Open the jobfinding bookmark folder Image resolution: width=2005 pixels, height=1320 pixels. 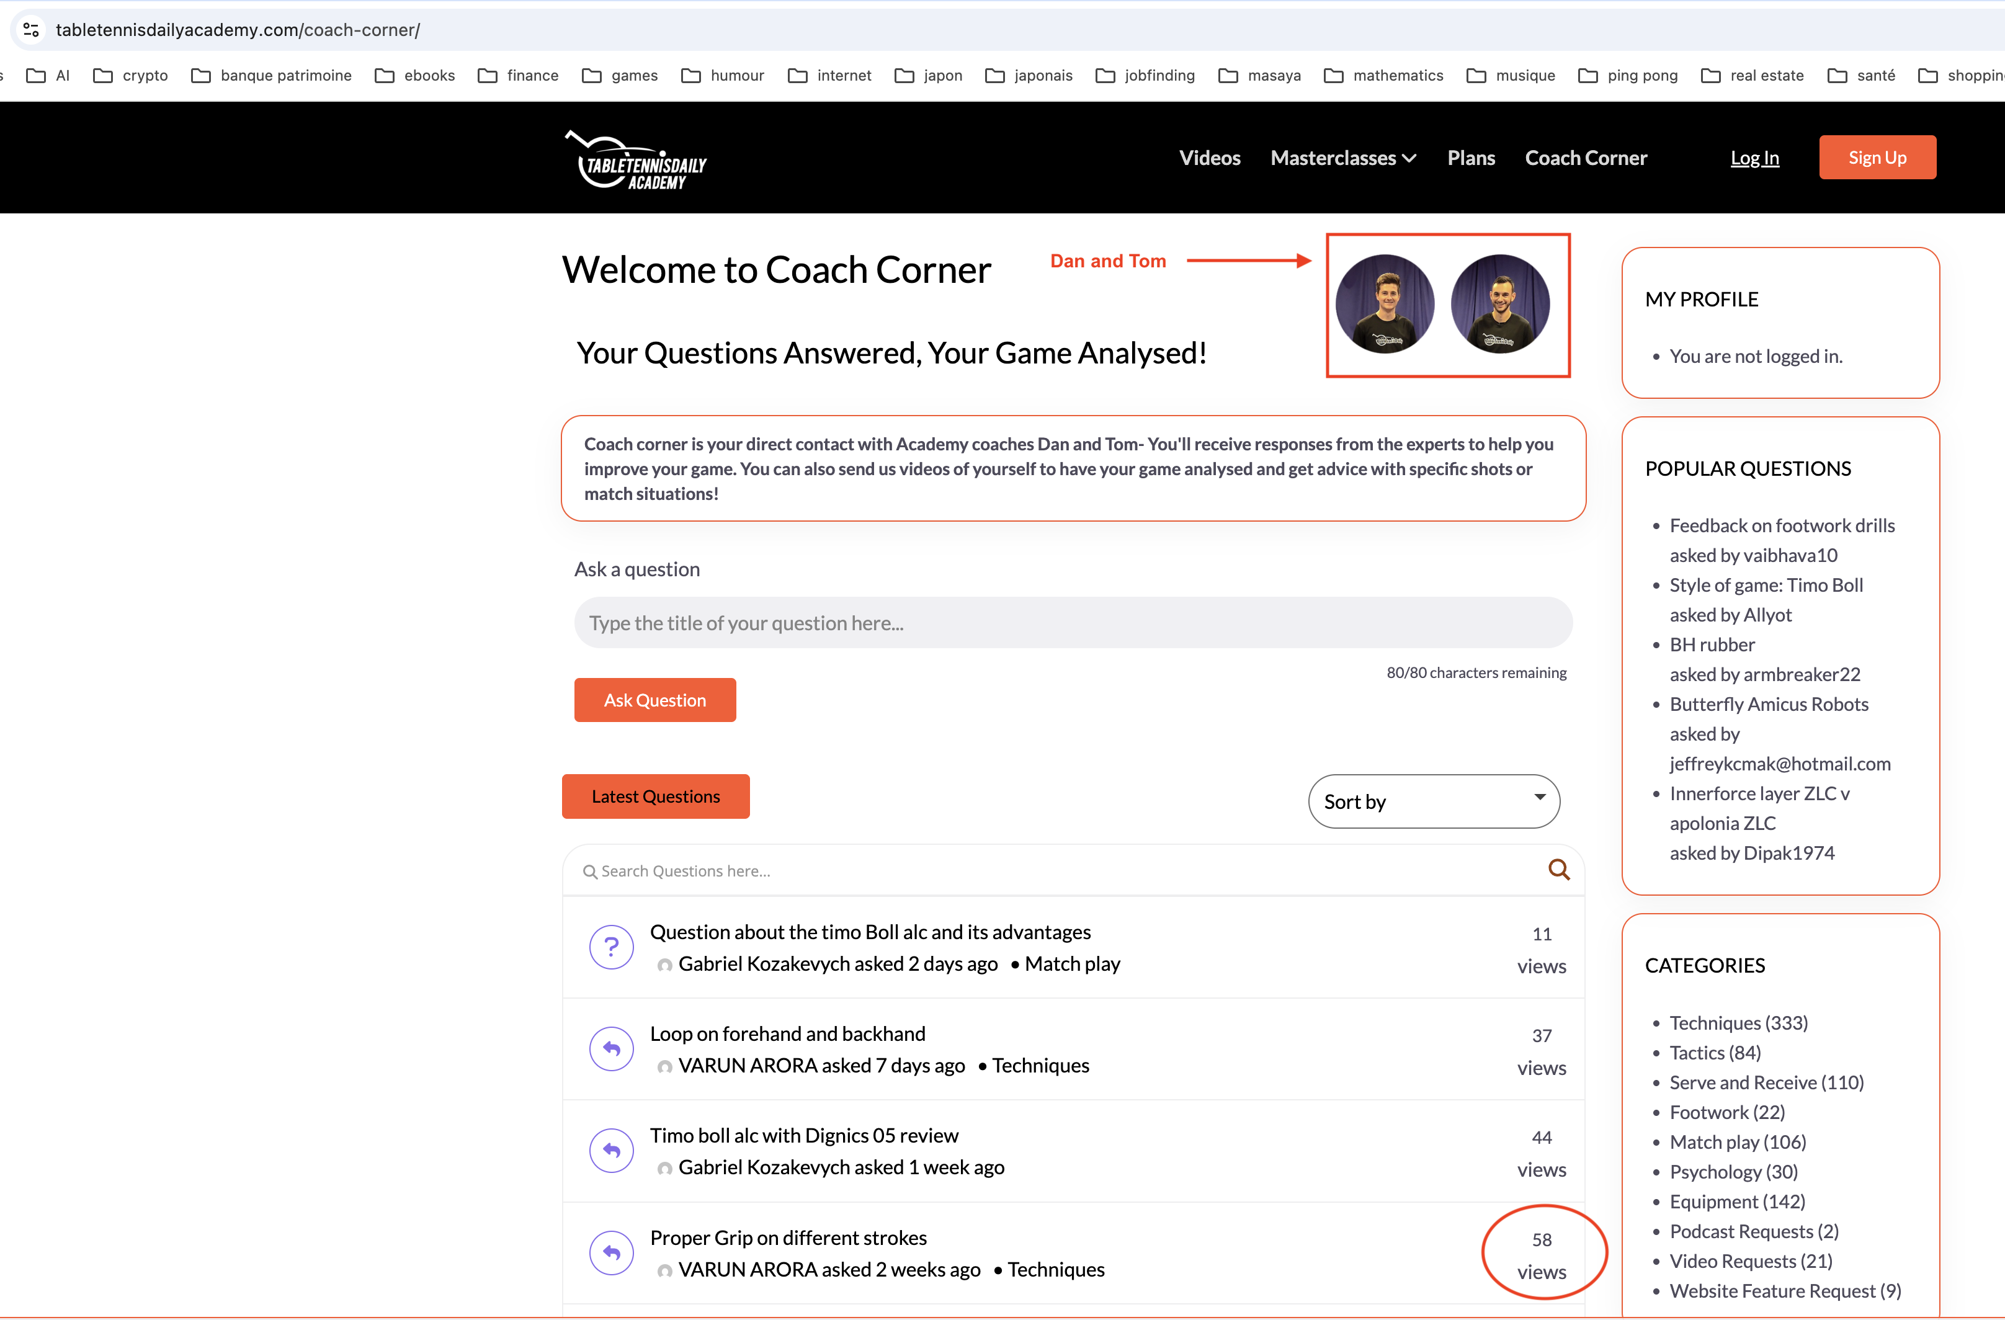pos(1145,76)
